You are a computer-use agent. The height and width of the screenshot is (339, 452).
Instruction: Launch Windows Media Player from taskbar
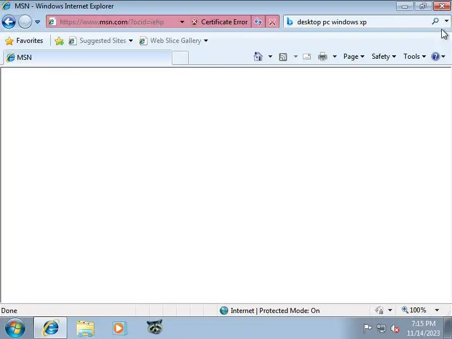[119, 328]
